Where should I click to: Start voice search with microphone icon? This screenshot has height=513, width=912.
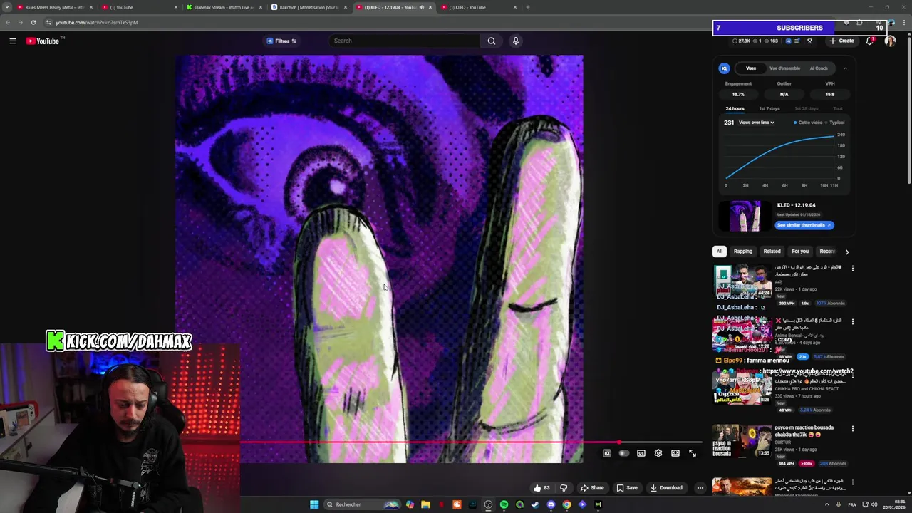516,41
